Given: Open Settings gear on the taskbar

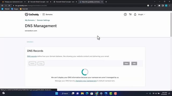Looking at the screenshot, I should coord(101,94).
